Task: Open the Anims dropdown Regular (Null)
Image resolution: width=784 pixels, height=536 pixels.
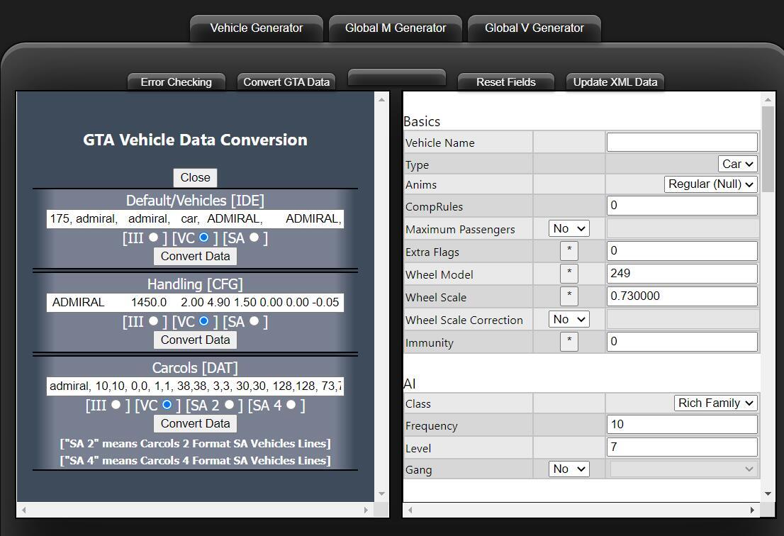Action: click(x=710, y=184)
